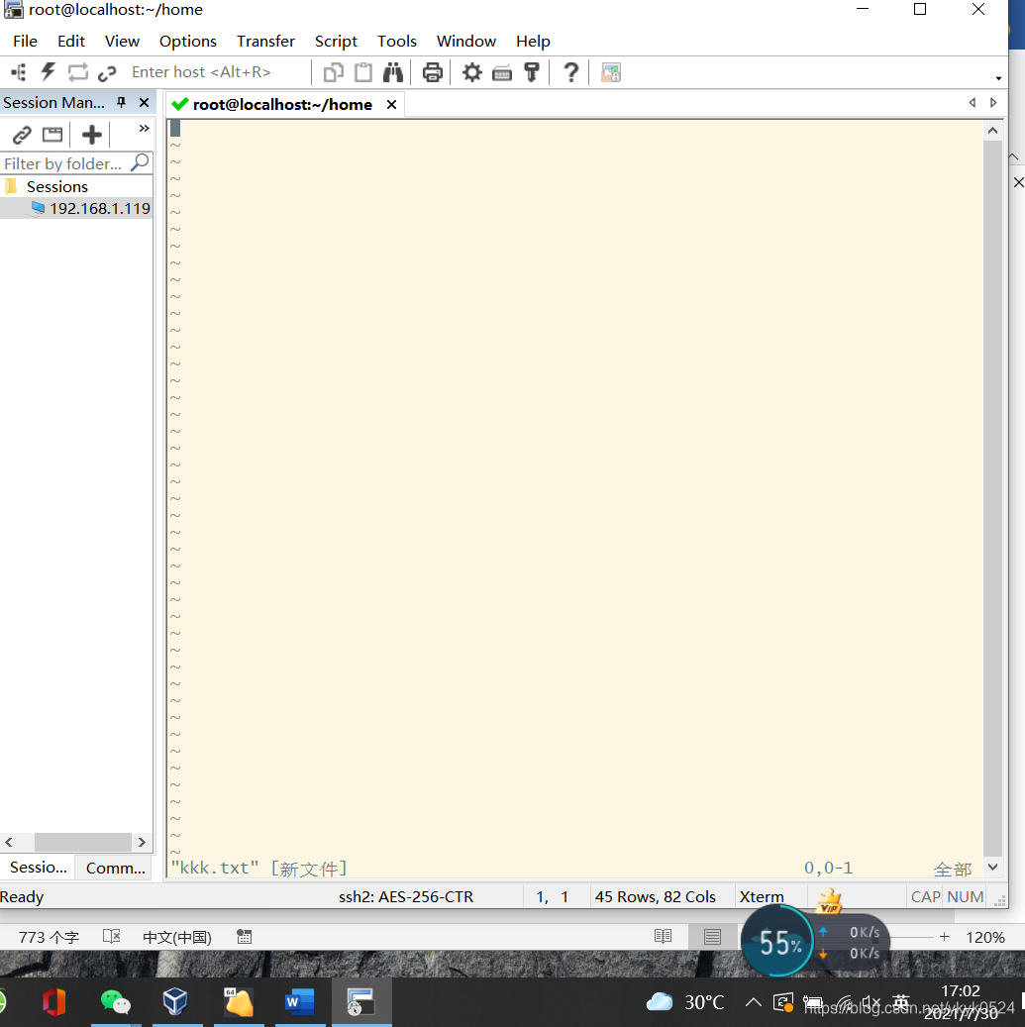
Task: Click the Reconnect session icon
Action: click(x=78, y=72)
